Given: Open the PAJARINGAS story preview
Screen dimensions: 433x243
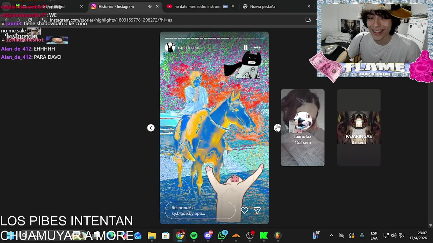Looking at the screenshot, I should pyautogui.click(x=359, y=128).
